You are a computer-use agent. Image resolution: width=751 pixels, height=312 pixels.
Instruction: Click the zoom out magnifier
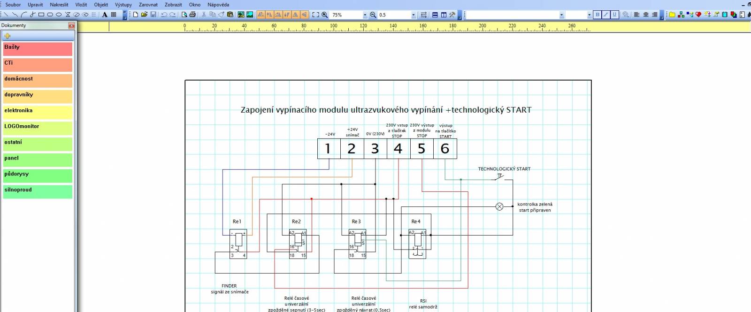(x=373, y=15)
